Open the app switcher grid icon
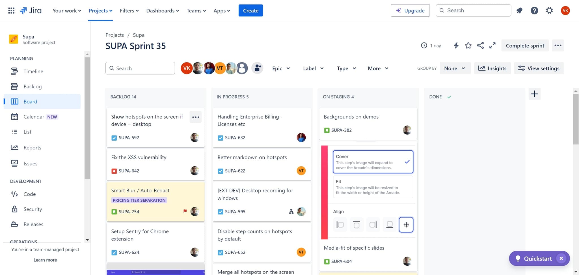 coord(11,11)
